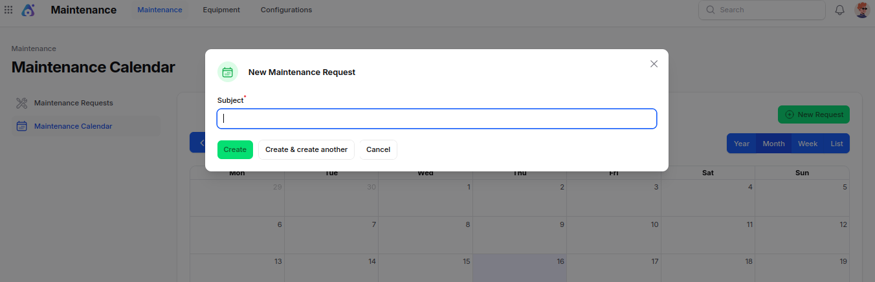The image size is (875, 282).
Task: Select day 9 in calendar
Action: point(520,235)
